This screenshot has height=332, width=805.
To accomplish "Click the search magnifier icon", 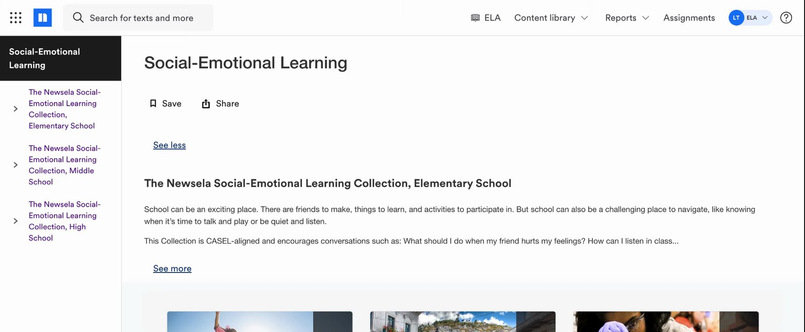I will pos(78,18).
